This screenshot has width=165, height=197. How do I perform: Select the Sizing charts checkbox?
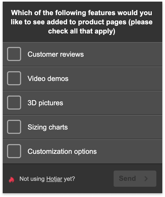pyautogui.click(x=14, y=127)
